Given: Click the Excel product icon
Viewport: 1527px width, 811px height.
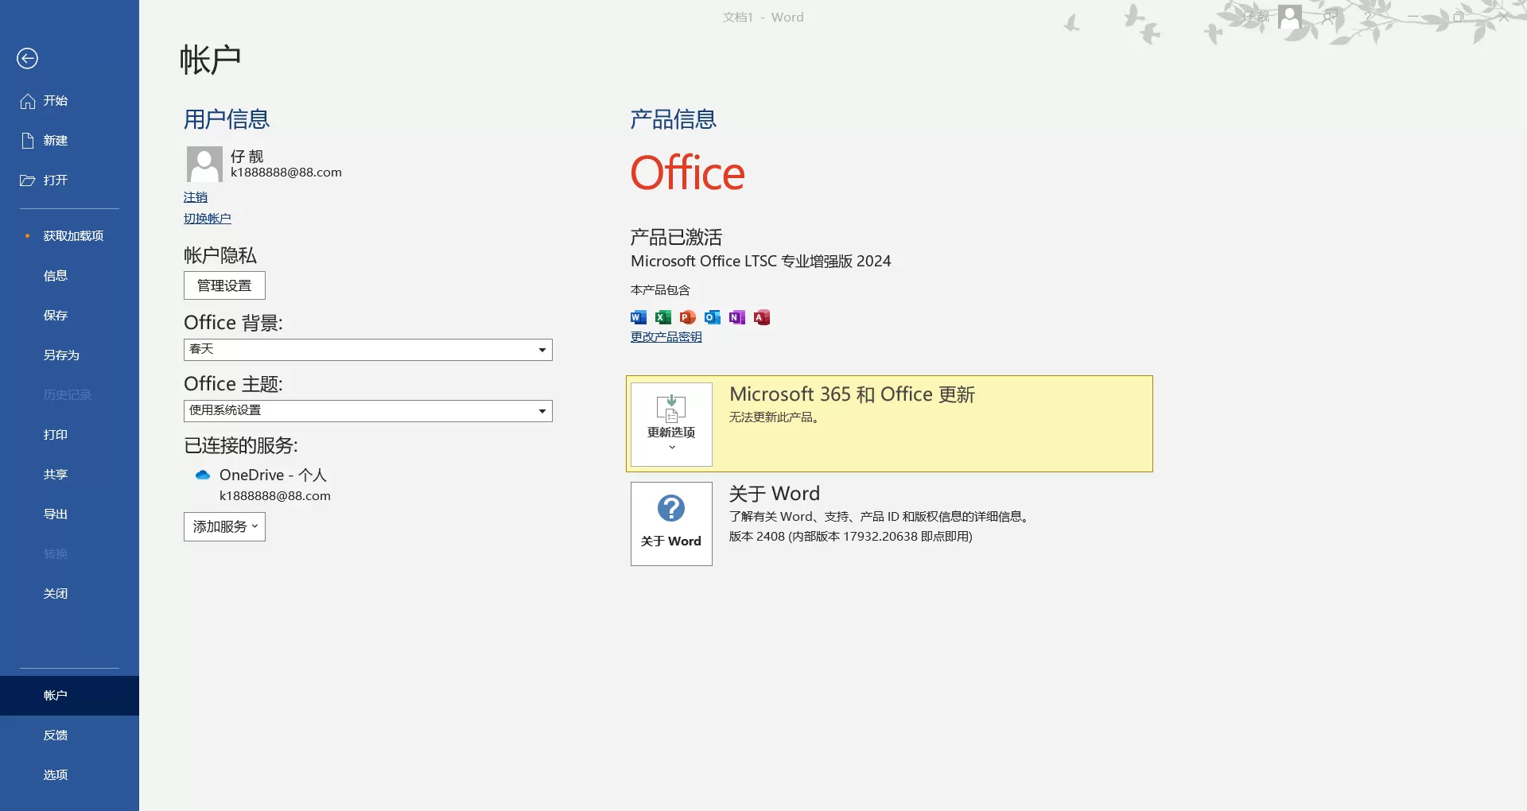Looking at the screenshot, I should [662, 317].
